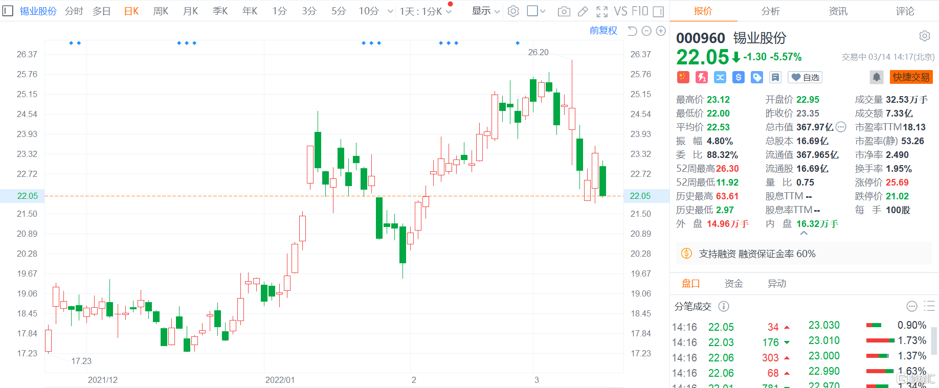Open the note bookmark icon

[775, 77]
